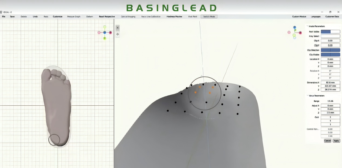The image size is (342, 168).
Task: Open the Pressure Graph menu item
Action: tap(74, 17)
